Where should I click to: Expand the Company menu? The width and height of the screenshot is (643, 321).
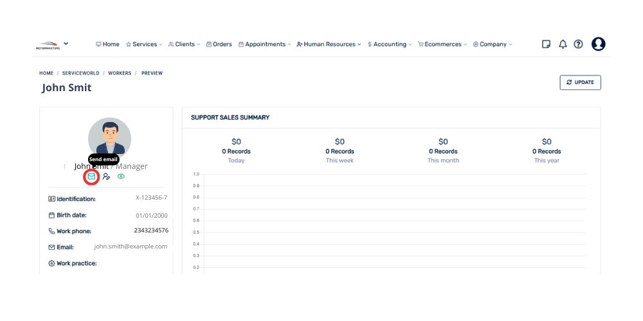(493, 44)
